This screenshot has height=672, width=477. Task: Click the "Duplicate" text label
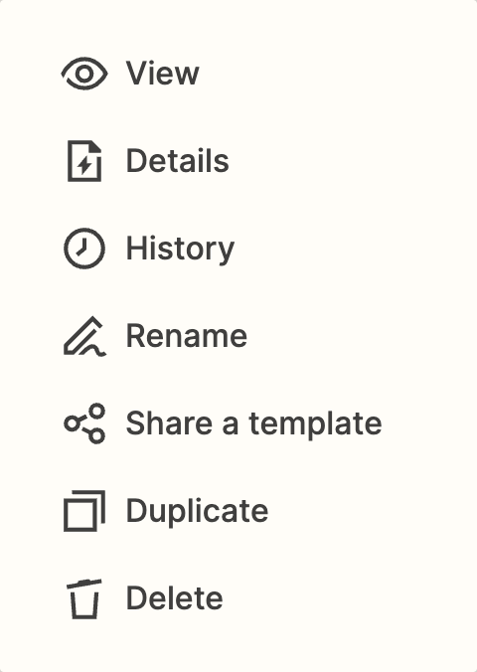(197, 512)
